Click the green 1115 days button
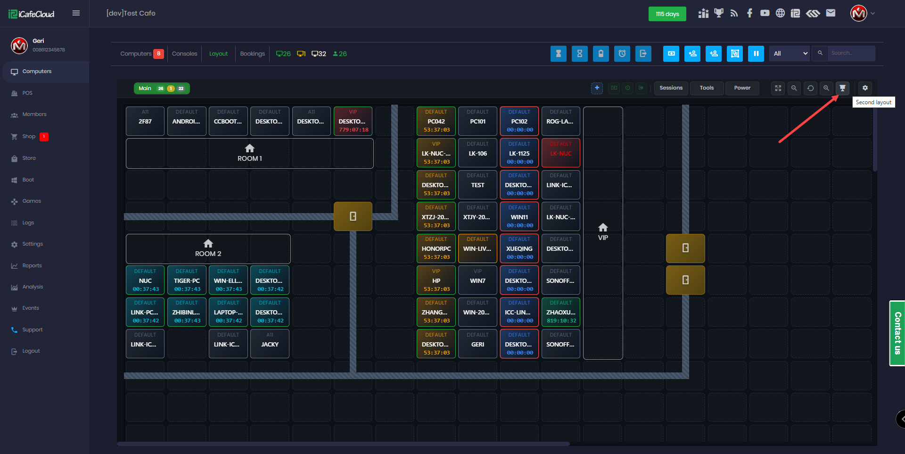This screenshot has height=454, width=905. coord(667,14)
